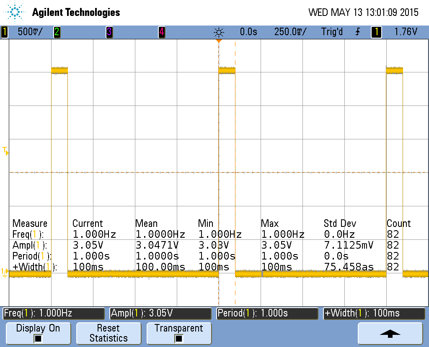The height and width of the screenshot is (347, 429).
Task: Click the 0.0Hz standard deviation value
Action: tap(339, 234)
